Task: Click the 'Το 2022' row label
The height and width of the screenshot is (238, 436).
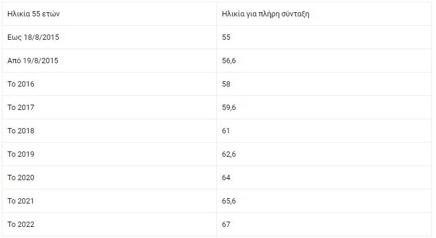Action: point(21,225)
